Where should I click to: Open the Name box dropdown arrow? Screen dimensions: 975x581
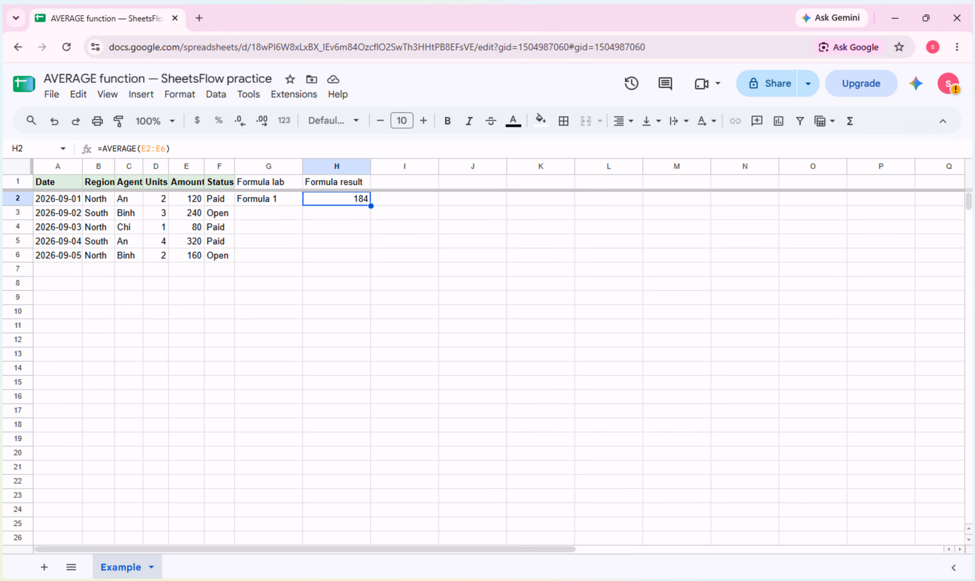[63, 148]
